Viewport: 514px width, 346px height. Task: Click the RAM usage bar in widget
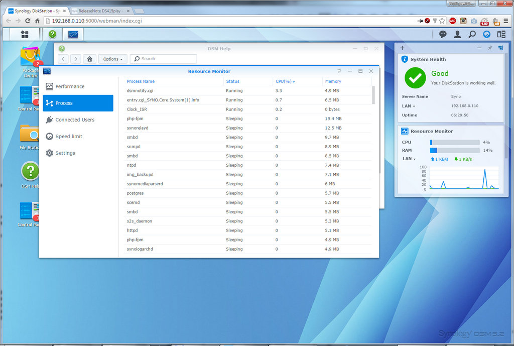pos(455,150)
